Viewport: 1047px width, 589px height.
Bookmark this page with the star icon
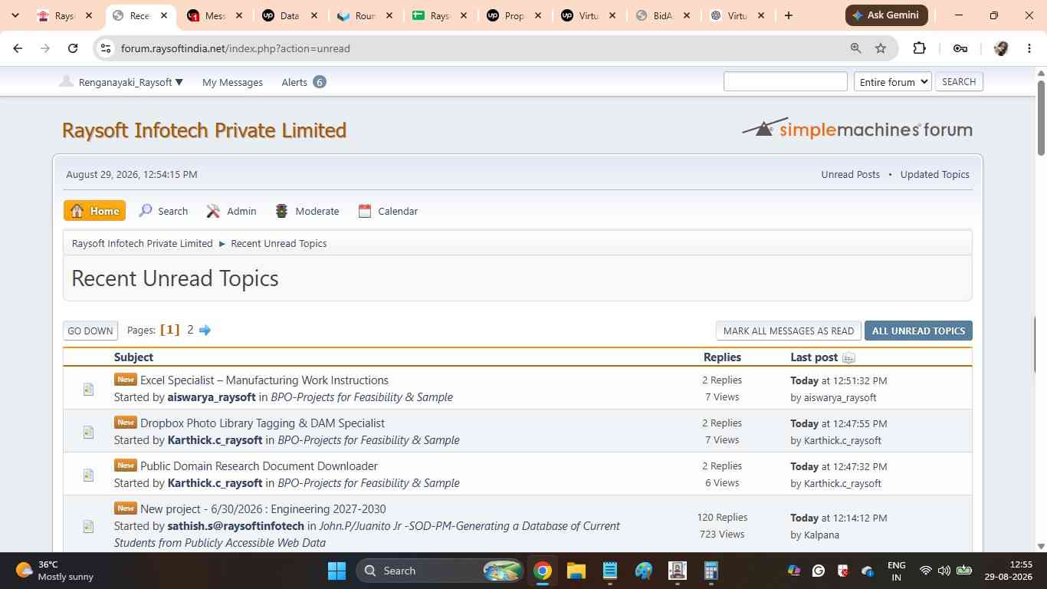881,48
